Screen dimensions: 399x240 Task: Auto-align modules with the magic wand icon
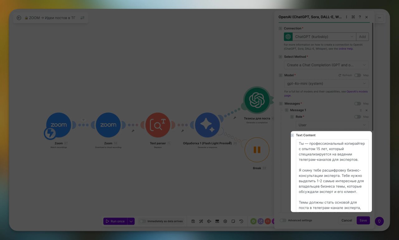click(x=201, y=221)
